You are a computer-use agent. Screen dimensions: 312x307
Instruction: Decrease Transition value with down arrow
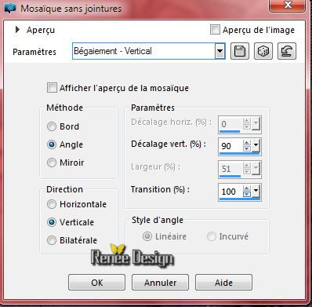247,194
